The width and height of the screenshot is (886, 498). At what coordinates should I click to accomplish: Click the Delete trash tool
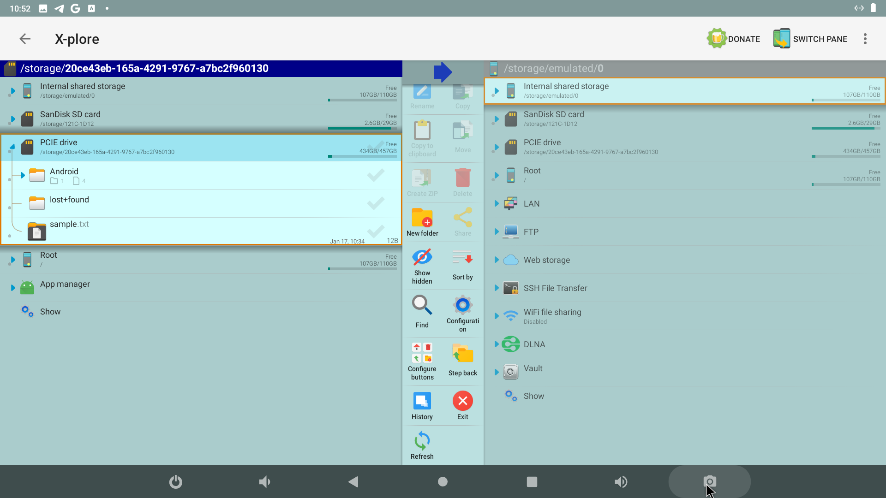click(462, 182)
